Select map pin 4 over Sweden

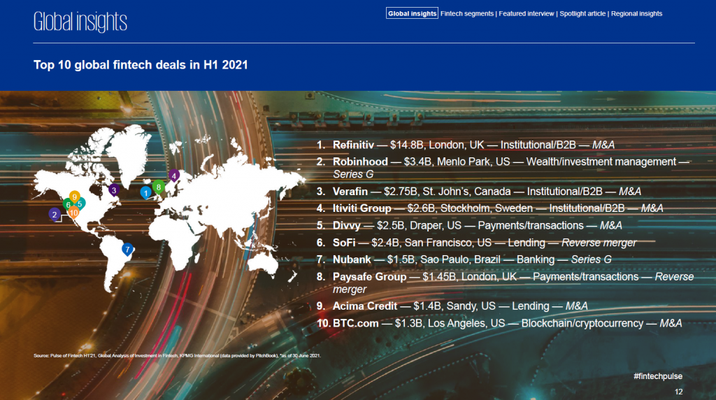(174, 176)
